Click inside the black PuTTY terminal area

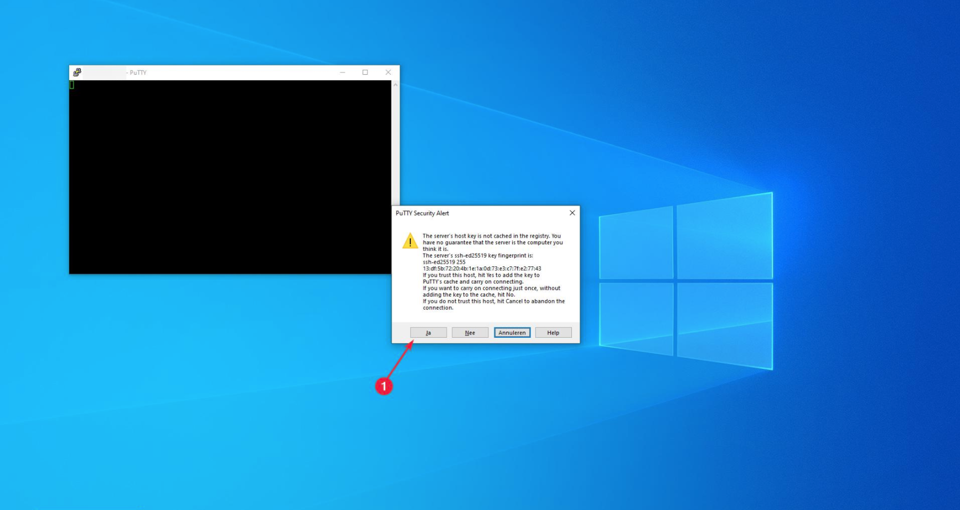tap(230, 177)
